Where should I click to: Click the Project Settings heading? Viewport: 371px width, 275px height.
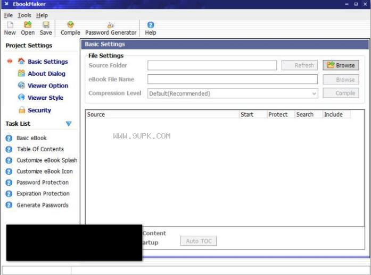(29, 46)
